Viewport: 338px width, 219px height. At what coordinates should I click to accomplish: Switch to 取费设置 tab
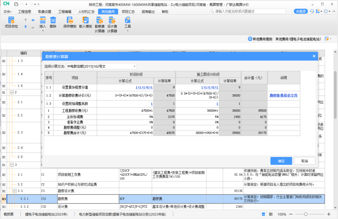[x=45, y=12]
